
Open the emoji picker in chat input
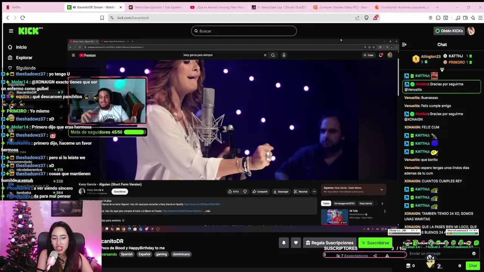474,253
